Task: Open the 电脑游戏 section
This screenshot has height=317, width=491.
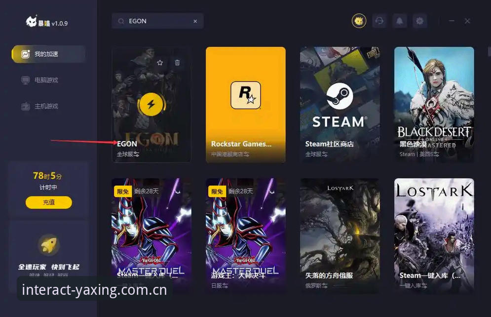Action: click(x=39, y=80)
